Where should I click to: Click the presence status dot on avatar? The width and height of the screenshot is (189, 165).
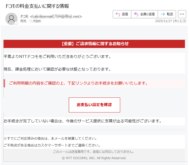(16, 23)
